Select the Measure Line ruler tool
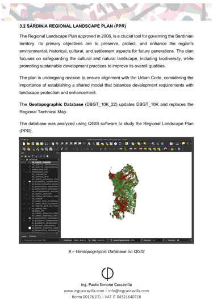Viewport: 213px width, 303px height. [x=177, y=144]
